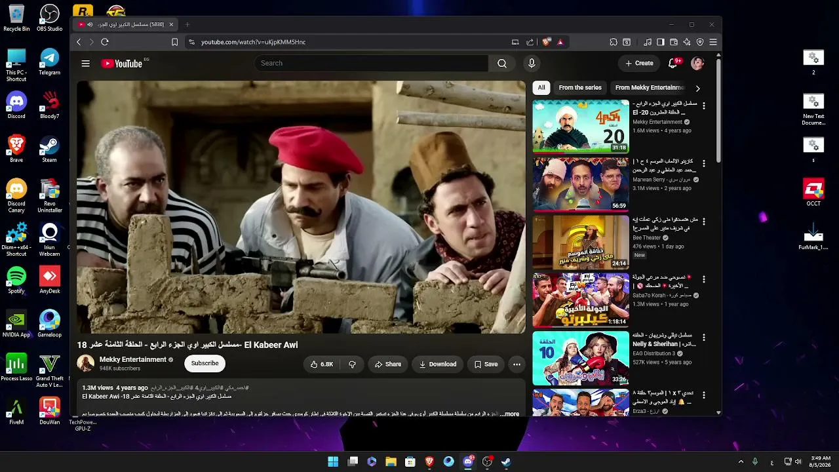
Task: Bookmark this page in Brave
Action: [174, 42]
